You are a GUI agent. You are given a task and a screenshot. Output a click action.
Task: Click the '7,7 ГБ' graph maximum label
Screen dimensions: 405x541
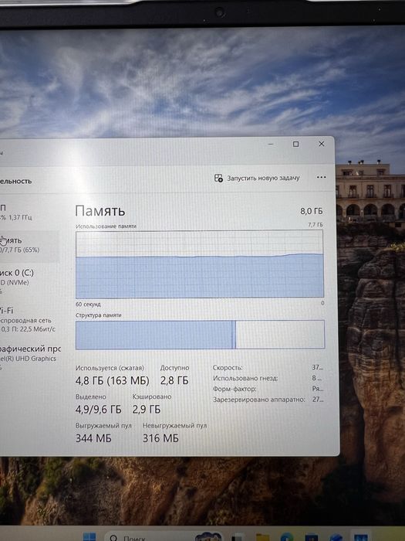tap(316, 225)
